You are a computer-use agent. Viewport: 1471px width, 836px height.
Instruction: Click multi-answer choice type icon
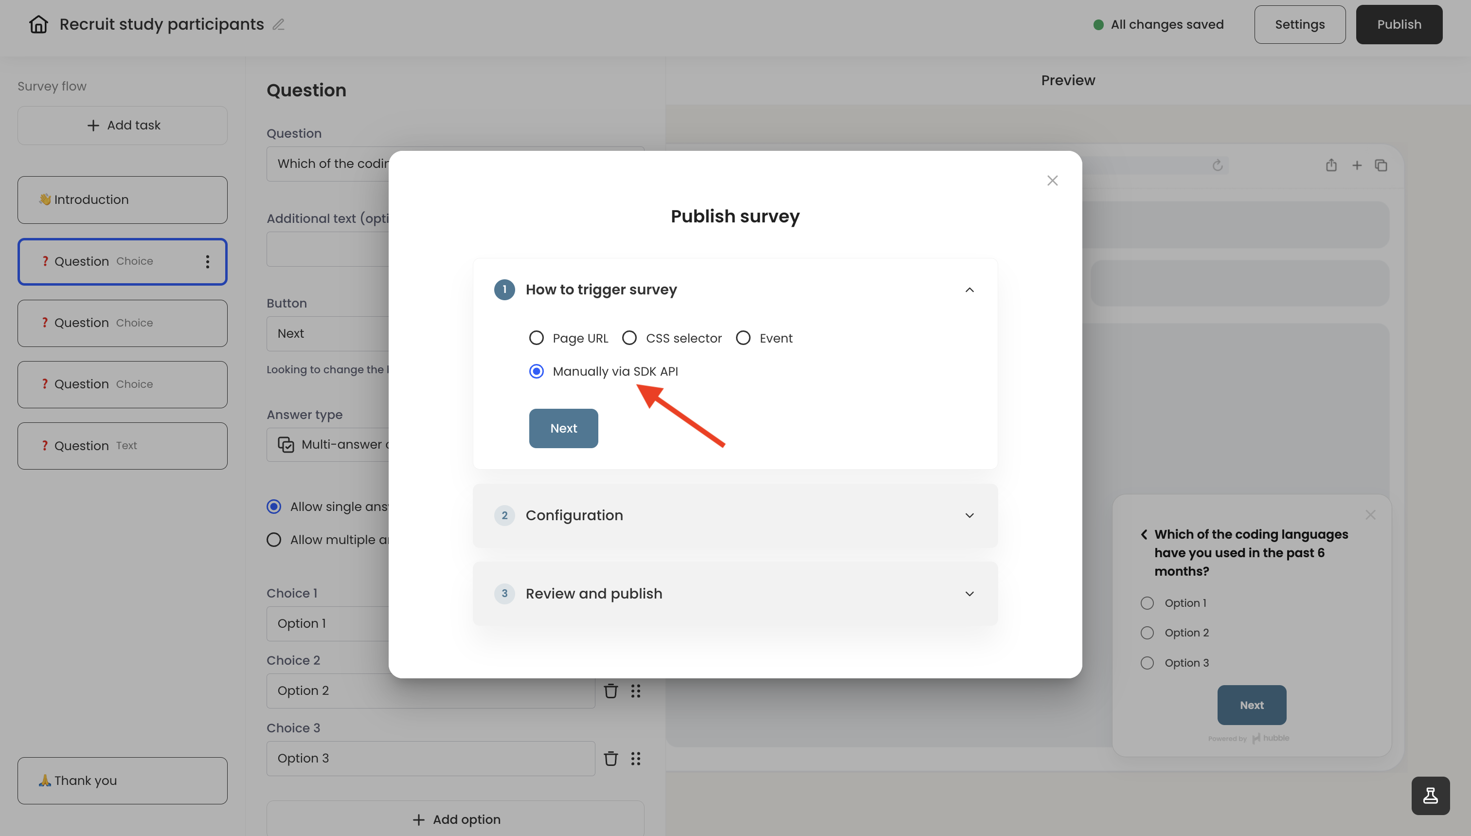pos(286,444)
